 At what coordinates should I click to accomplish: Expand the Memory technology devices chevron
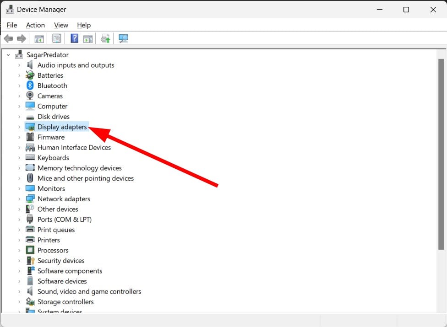coord(19,168)
